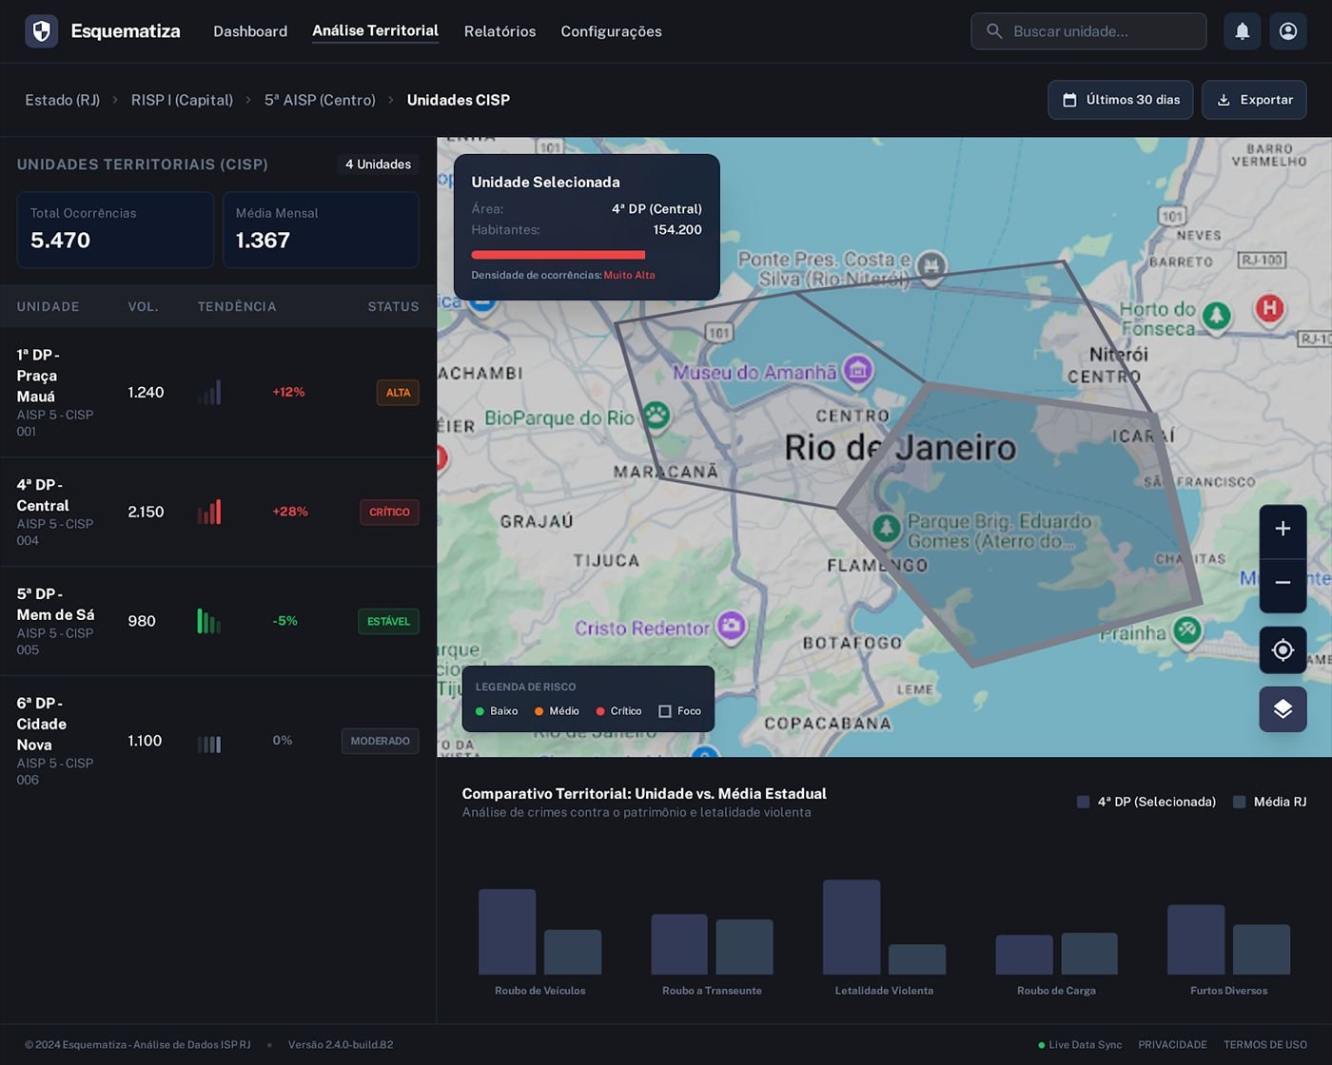Center map on my location
Image resolution: width=1332 pixels, height=1065 pixels.
pyautogui.click(x=1283, y=650)
